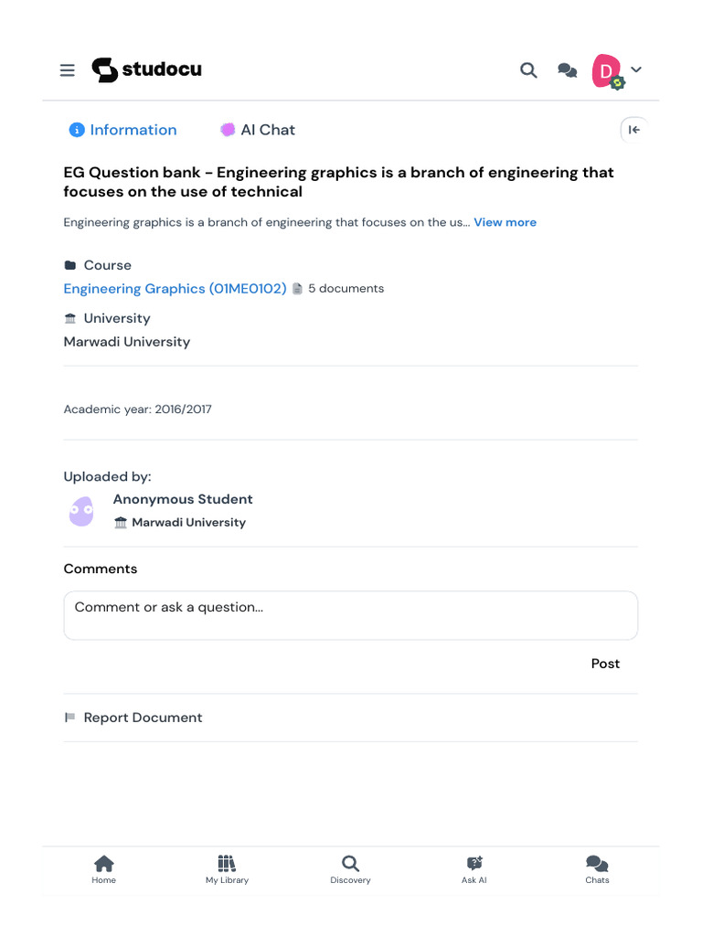Go to Home in bottom navigation
Viewport: 702px width, 936px height.
[104, 869]
